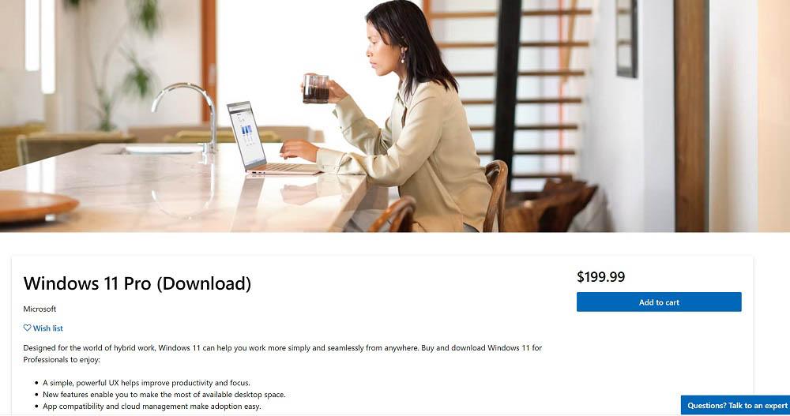Screen dimensions: 790x416
Task: Click the chrome faucet in the banner image
Action: click(189, 116)
